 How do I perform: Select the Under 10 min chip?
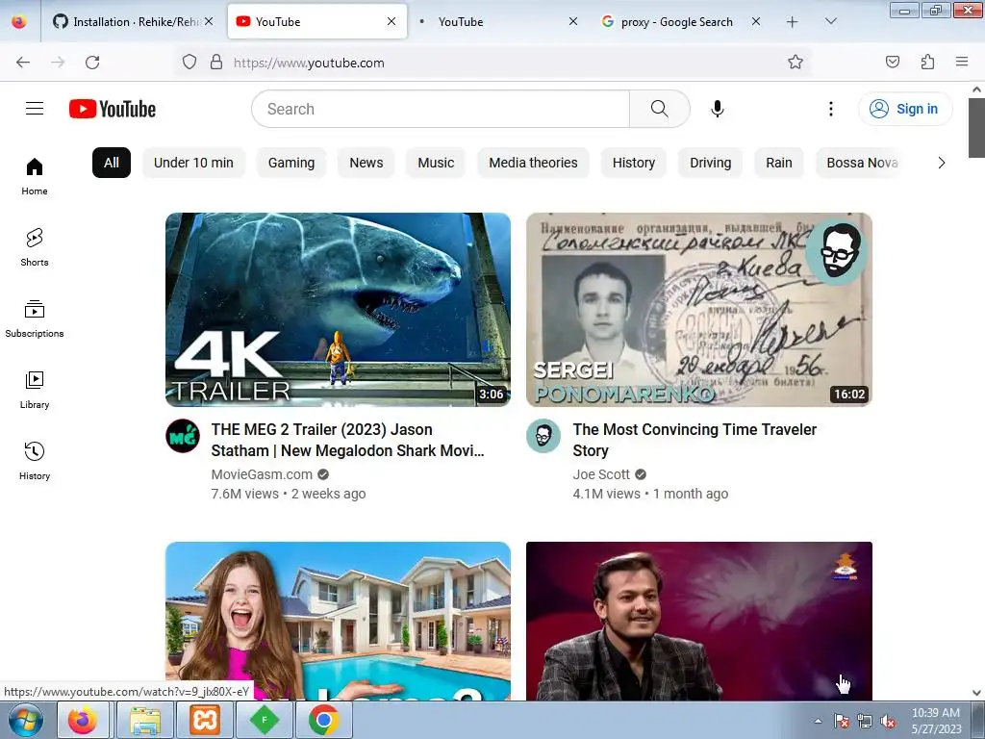pos(193,163)
